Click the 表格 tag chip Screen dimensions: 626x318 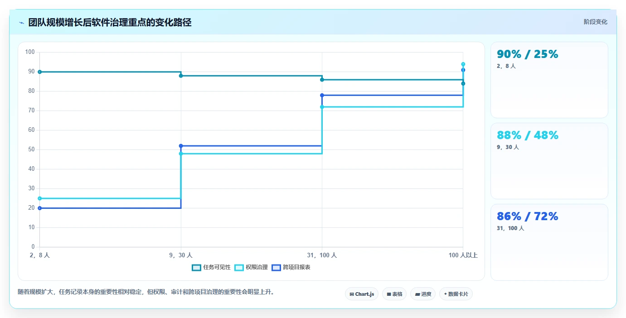[x=394, y=294]
